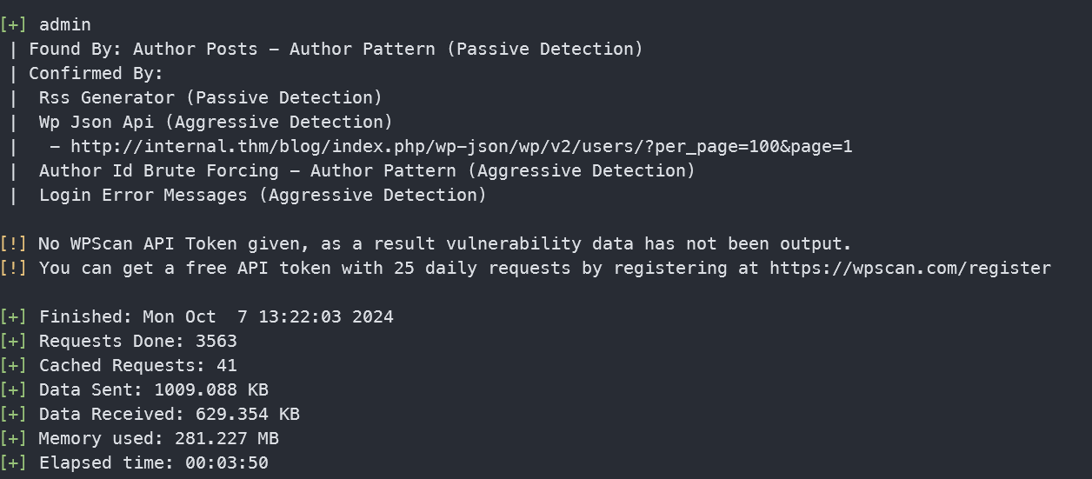Select the "Rss Generator (Passive Detection)" line
This screenshot has width=1092, height=479.
(x=210, y=97)
